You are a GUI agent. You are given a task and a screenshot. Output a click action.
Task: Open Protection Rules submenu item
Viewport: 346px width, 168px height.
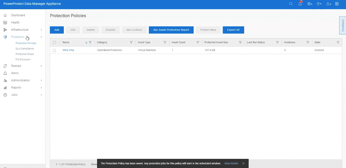pyautogui.click(x=25, y=54)
